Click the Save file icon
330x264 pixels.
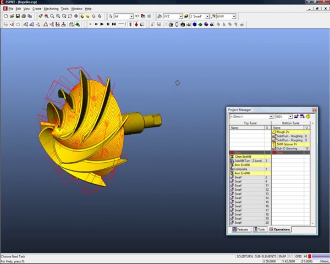pos(17,16)
